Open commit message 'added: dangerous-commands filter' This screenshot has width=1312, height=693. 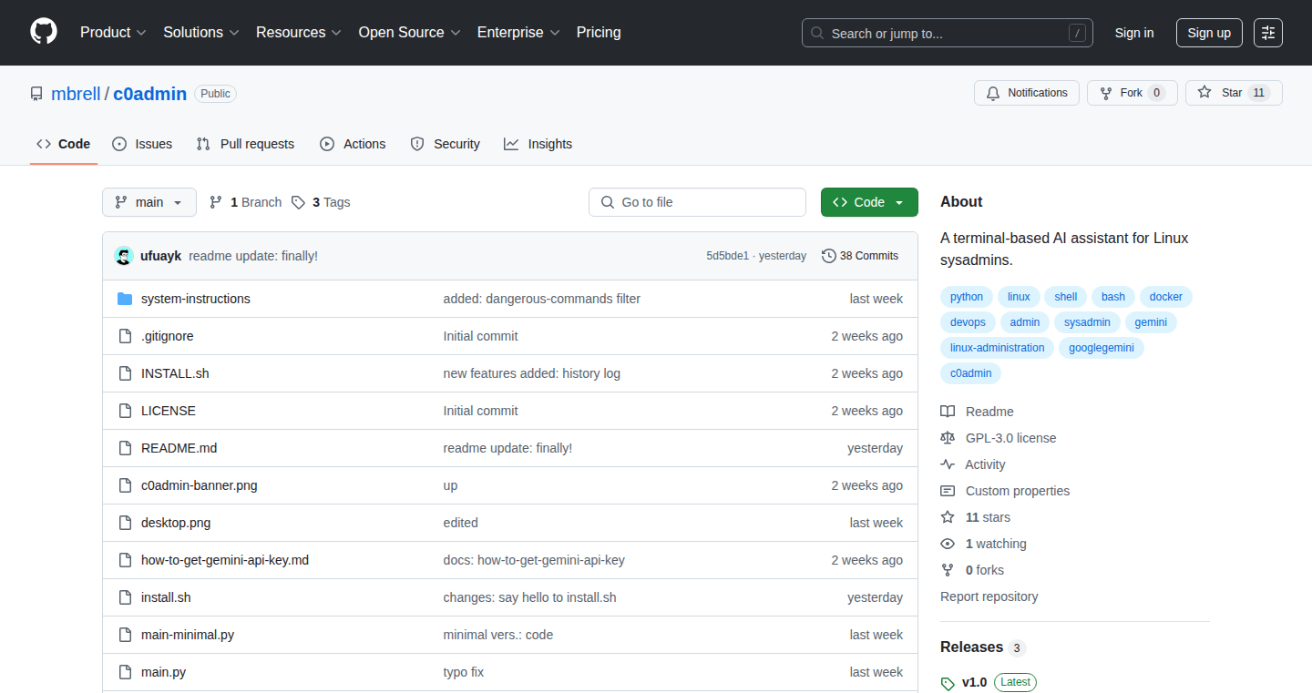542,299
